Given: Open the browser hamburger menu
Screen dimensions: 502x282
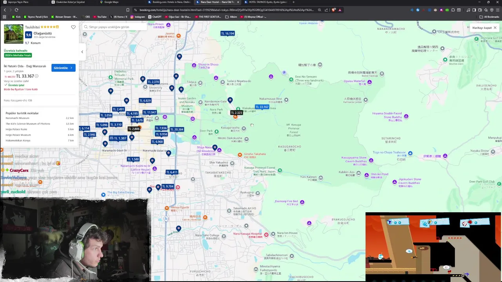Looking at the screenshot, I should [x=498, y=10].
